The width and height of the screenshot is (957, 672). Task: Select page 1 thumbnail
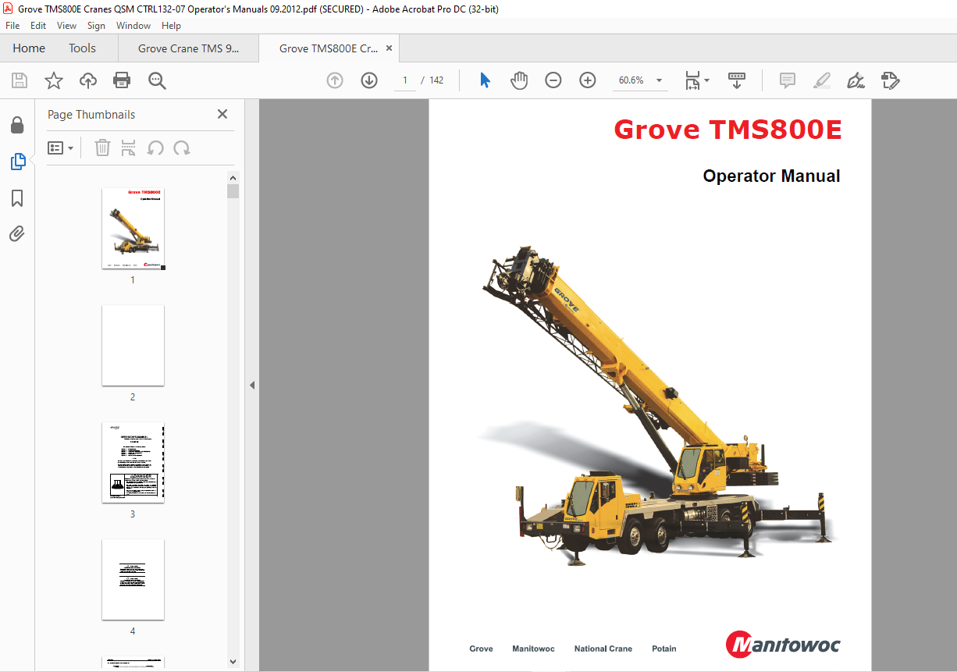(x=133, y=229)
